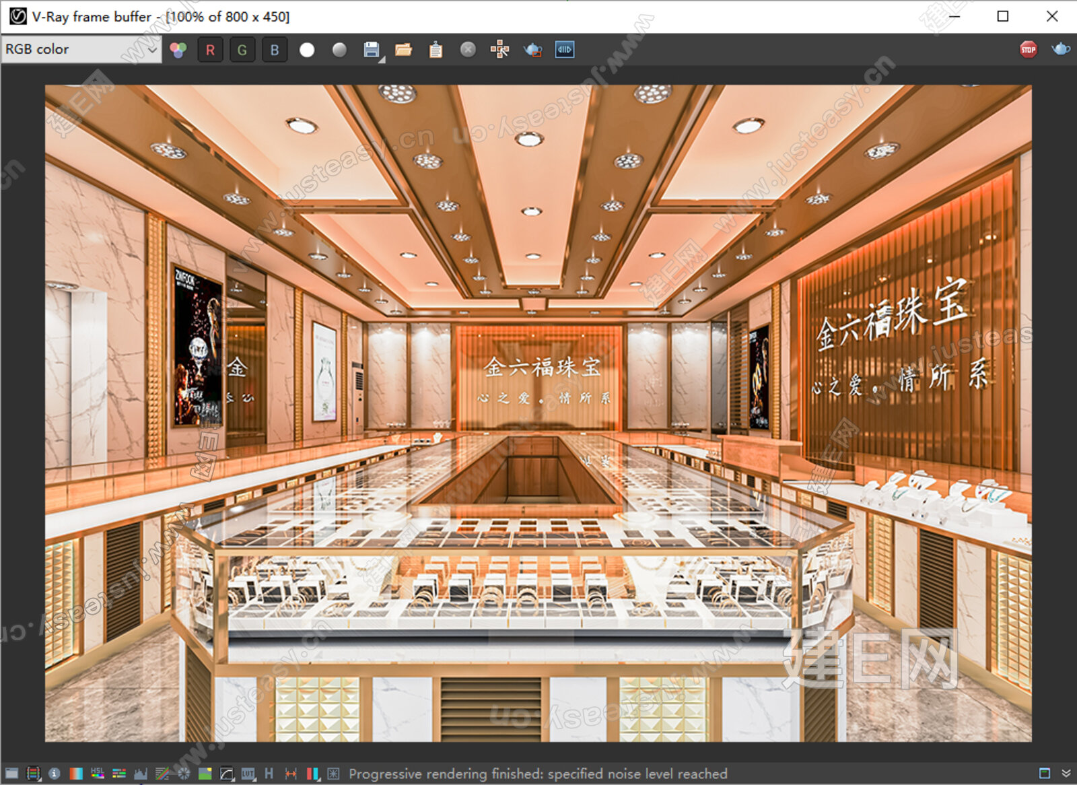Expand status bar corner square icon
Image resolution: width=1077 pixels, height=785 pixels.
click(1045, 773)
